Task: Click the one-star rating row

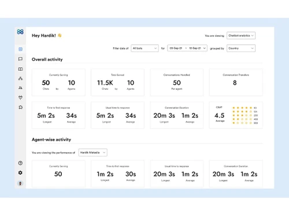Action: click(x=244, y=123)
